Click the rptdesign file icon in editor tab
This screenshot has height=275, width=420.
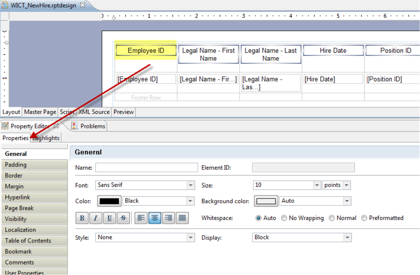click(x=5, y=5)
